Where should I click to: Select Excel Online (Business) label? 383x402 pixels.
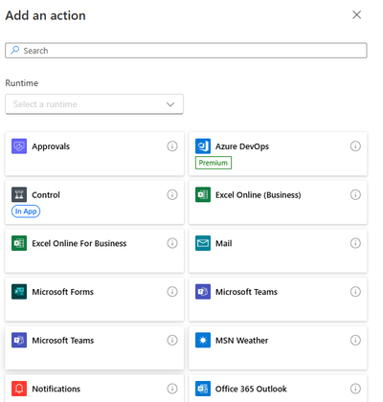(259, 195)
